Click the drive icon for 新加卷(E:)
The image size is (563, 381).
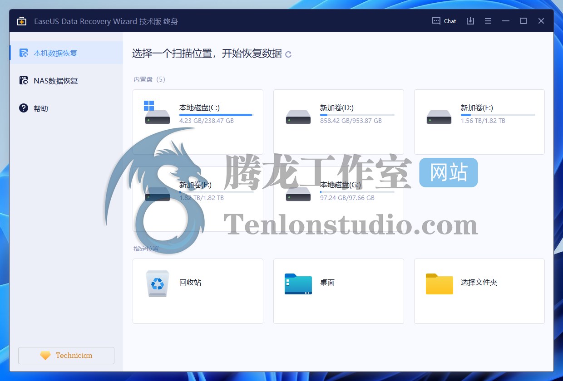(439, 117)
